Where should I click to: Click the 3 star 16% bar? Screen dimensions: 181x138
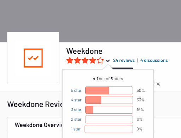tap(109, 110)
